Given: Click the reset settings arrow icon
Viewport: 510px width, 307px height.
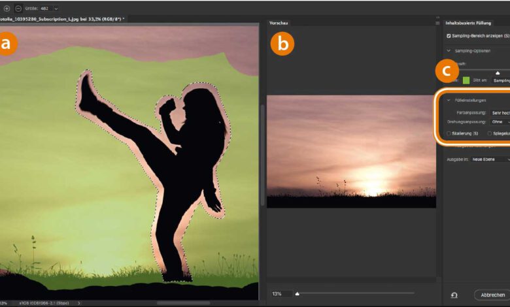Looking at the screenshot, I should (454, 295).
